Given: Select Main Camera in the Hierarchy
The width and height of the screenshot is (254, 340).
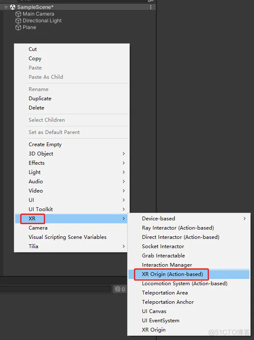Looking at the screenshot, I should click(x=38, y=14).
